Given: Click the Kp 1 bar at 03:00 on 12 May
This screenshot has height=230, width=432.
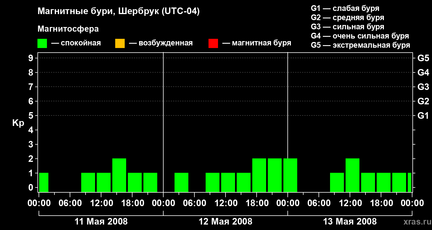Looking at the screenshot, I should click(181, 182).
